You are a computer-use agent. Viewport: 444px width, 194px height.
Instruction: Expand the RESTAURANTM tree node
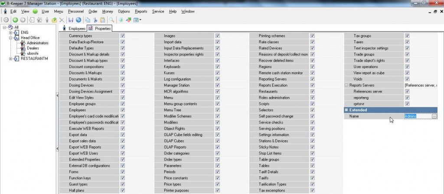pyautogui.click(x=10, y=59)
